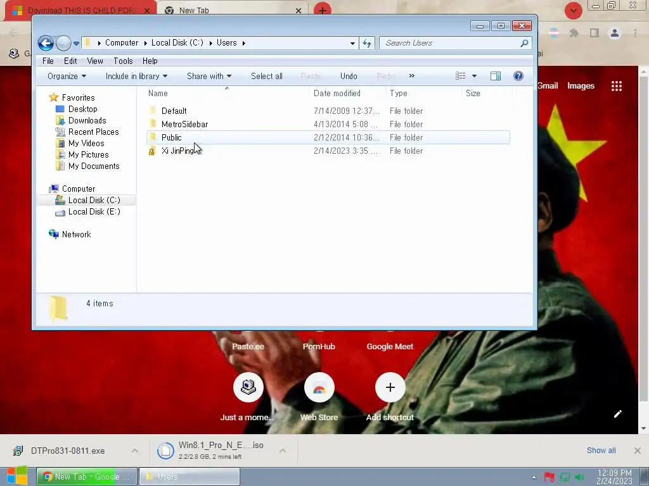Close the New Tab tab in Chrome
The width and height of the screenshot is (649, 486).
click(298, 10)
